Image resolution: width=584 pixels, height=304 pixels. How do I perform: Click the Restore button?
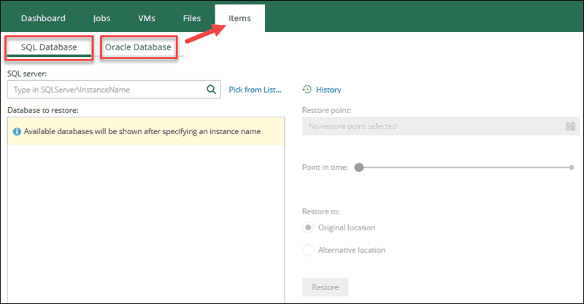click(325, 287)
